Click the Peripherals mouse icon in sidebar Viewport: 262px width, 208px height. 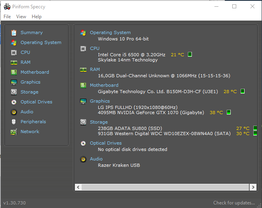(14, 122)
